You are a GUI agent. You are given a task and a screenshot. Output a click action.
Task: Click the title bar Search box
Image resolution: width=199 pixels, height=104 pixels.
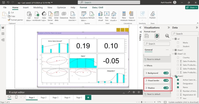point(109,2)
